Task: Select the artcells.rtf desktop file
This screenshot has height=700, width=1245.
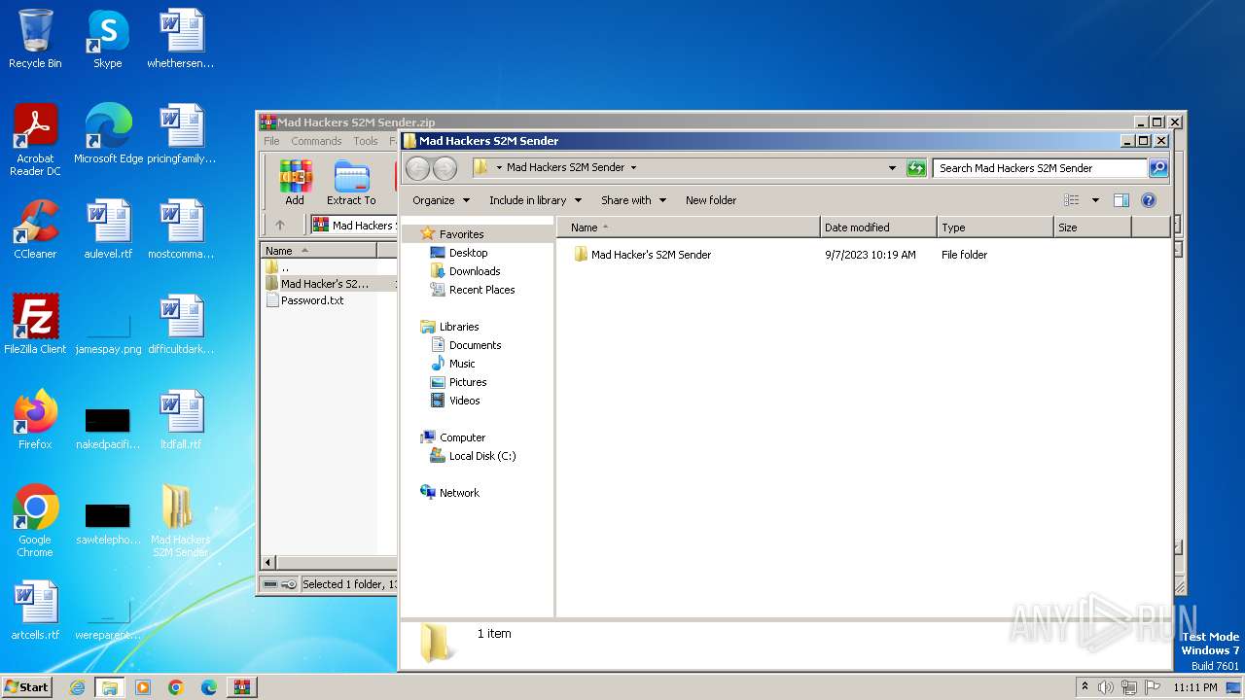Action: pos(35,612)
